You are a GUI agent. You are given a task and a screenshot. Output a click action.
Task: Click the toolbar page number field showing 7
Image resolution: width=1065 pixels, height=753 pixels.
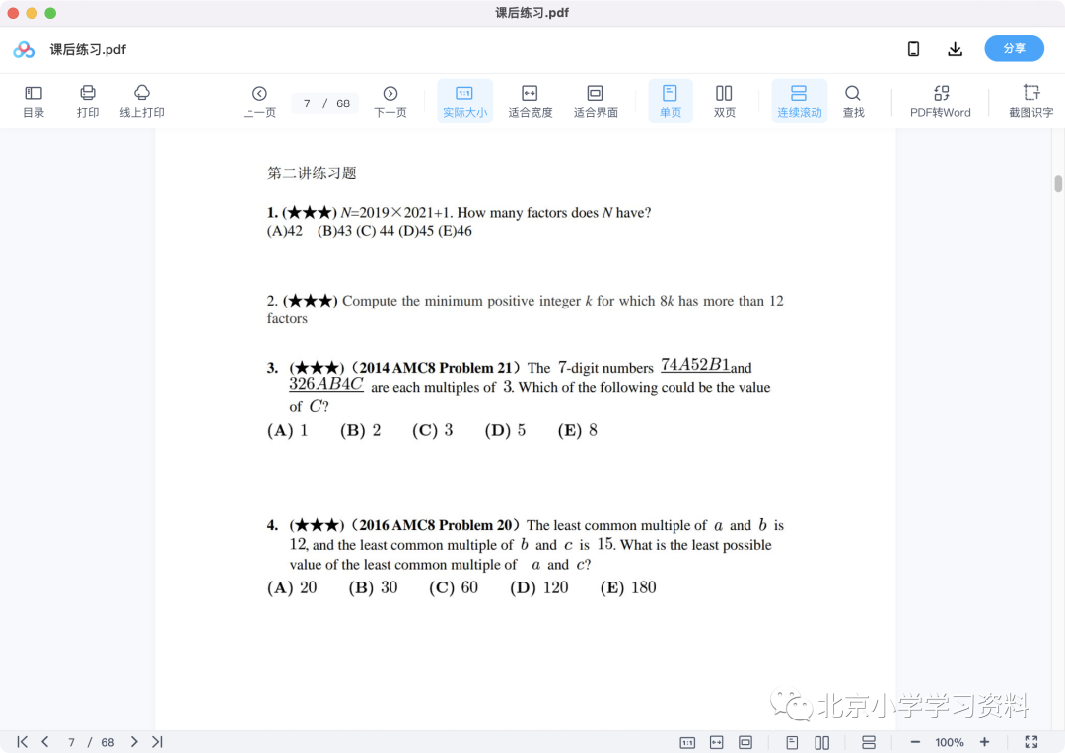click(307, 103)
